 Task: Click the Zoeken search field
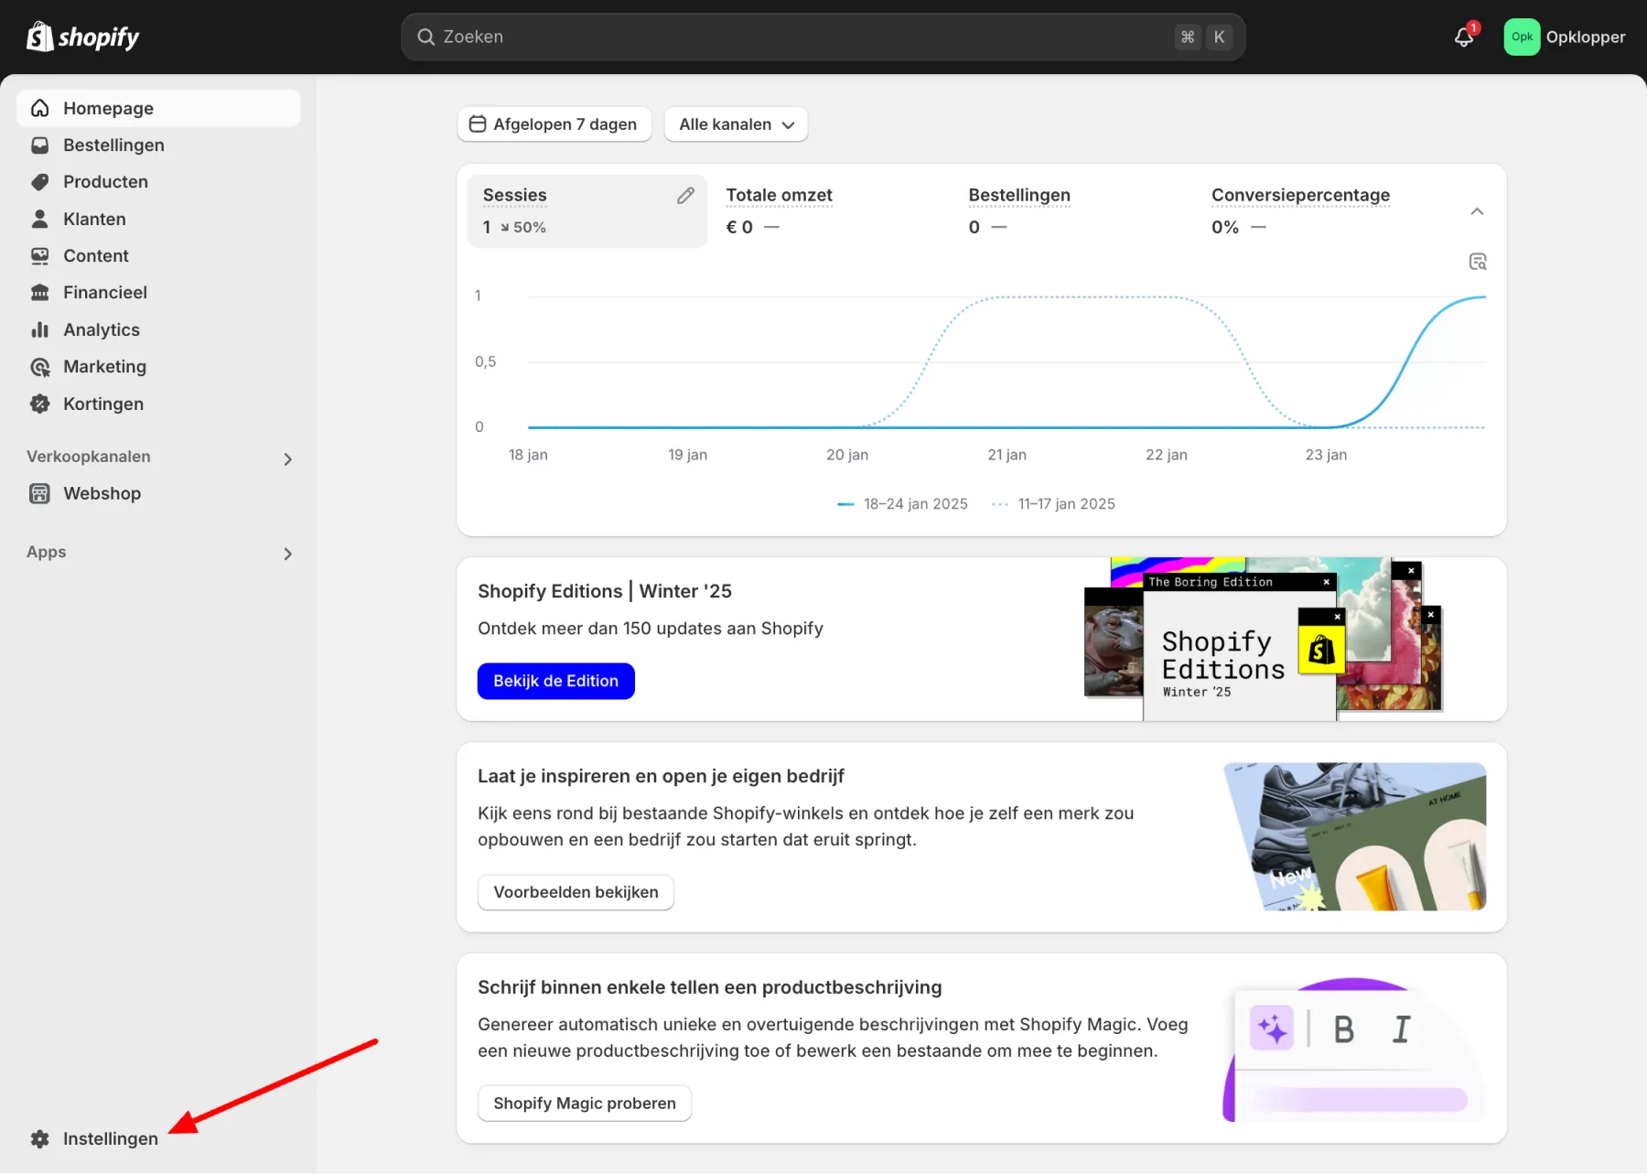(x=823, y=37)
